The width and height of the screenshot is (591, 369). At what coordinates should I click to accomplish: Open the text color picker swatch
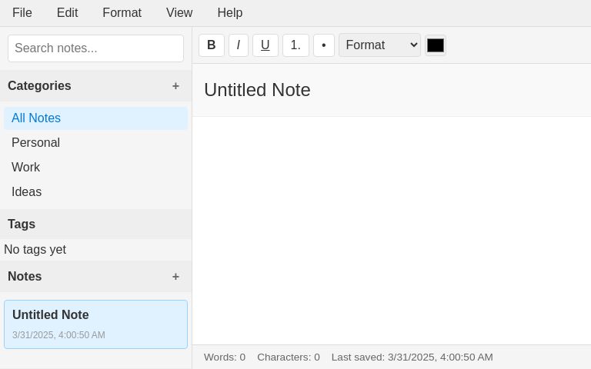coord(436,45)
